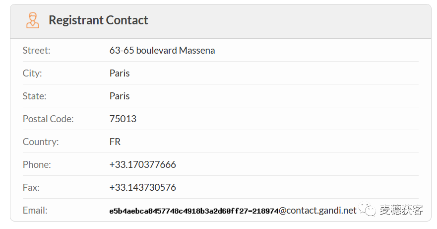Click the City value Paris
Screen dimensions: 437x229
pos(120,73)
